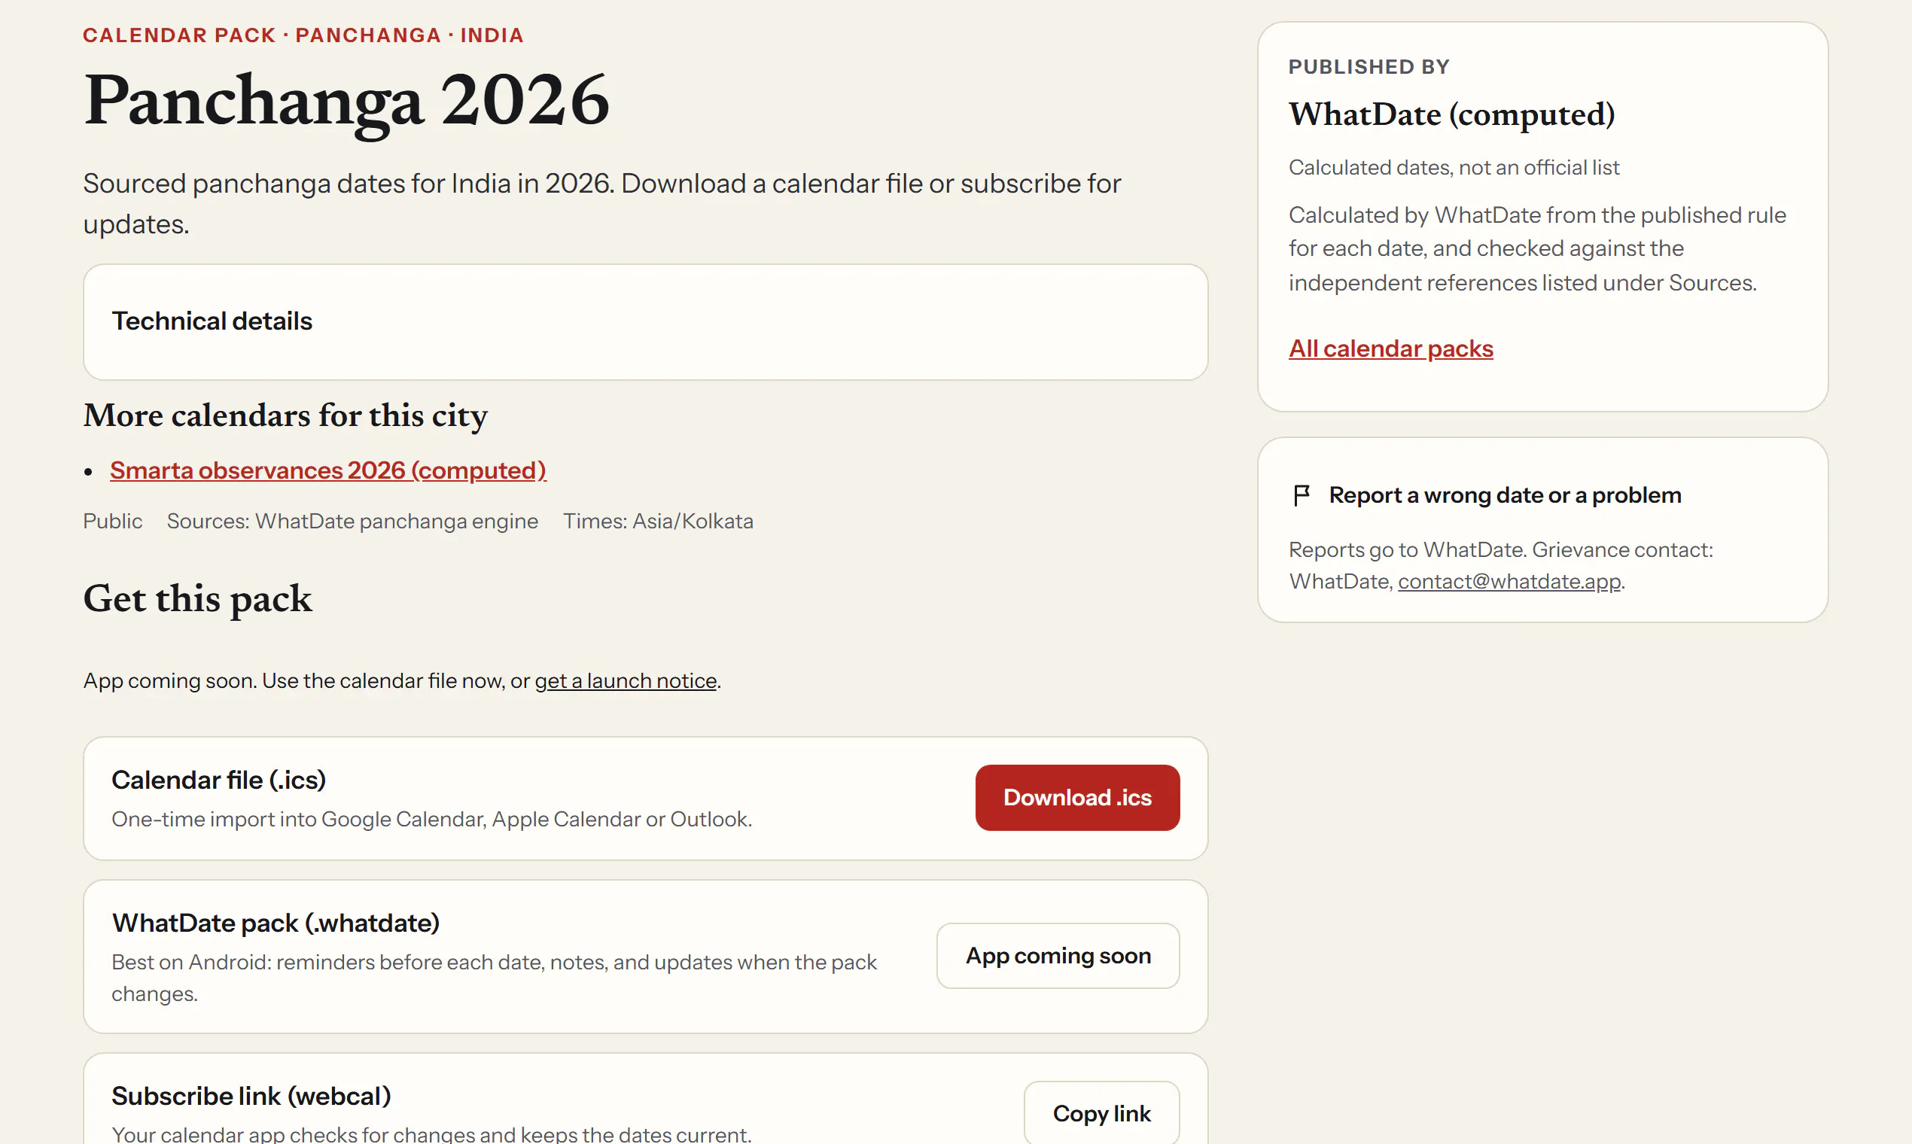Open Smarta observances 2026 (computed) link
This screenshot has height=1144, width=1912.
pyautogui.click(x=327, y=470)
